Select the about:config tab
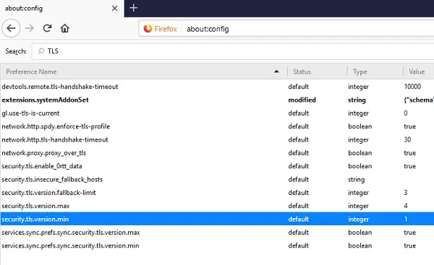 click(62, 8)
